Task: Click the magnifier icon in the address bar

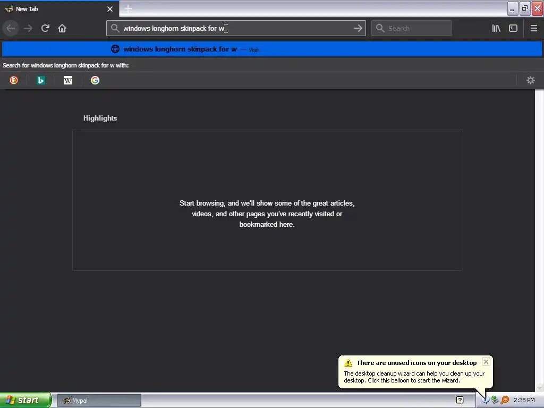Action: (115, 28)
